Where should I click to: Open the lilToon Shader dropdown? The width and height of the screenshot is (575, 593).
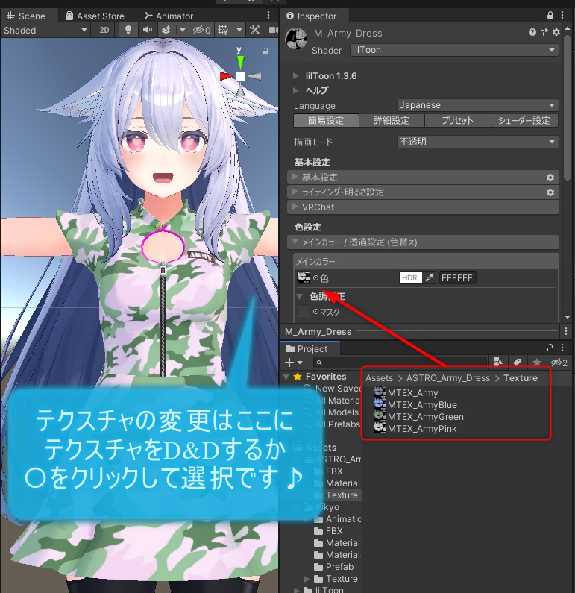click(x=454, y=50)
